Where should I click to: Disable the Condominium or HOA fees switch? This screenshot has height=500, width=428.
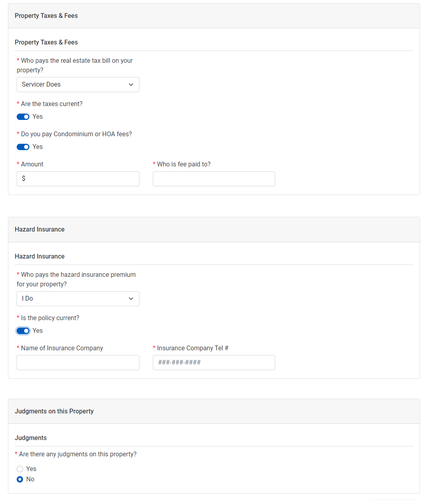(23, 147)
